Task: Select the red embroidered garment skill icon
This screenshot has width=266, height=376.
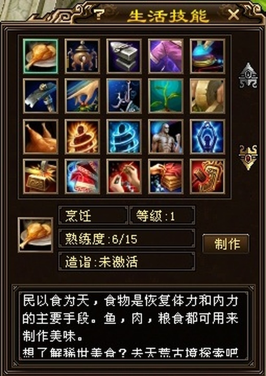Action: pos(82,177)
